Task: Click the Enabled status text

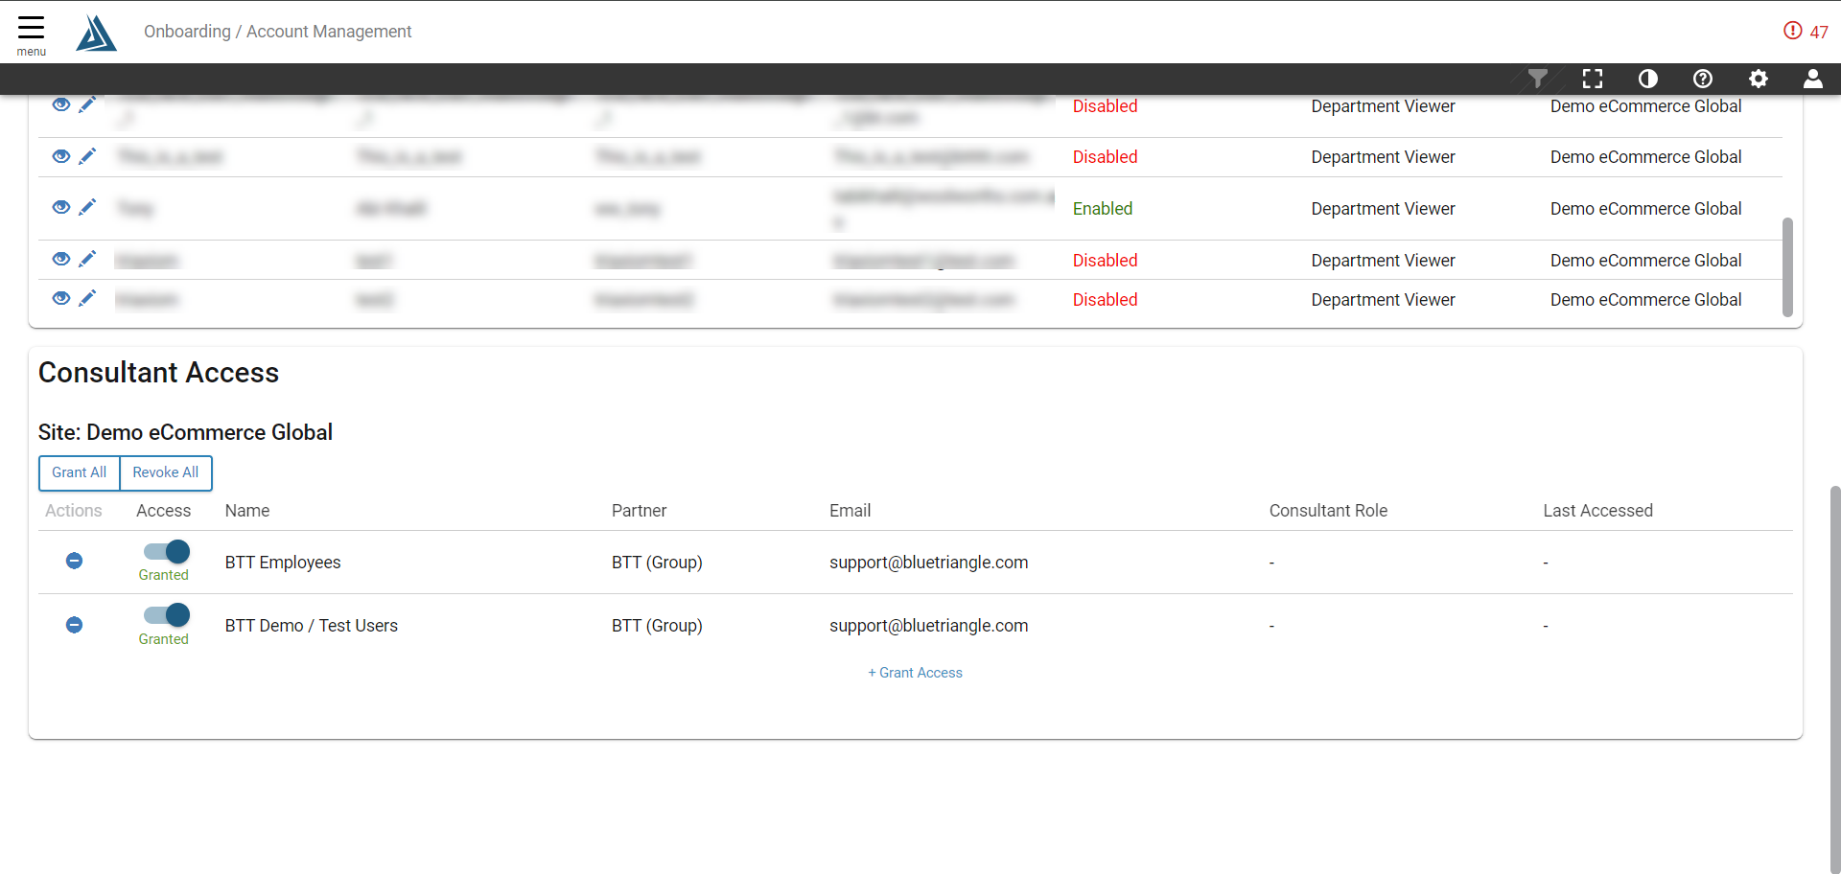Action: tap(1103, 209)
